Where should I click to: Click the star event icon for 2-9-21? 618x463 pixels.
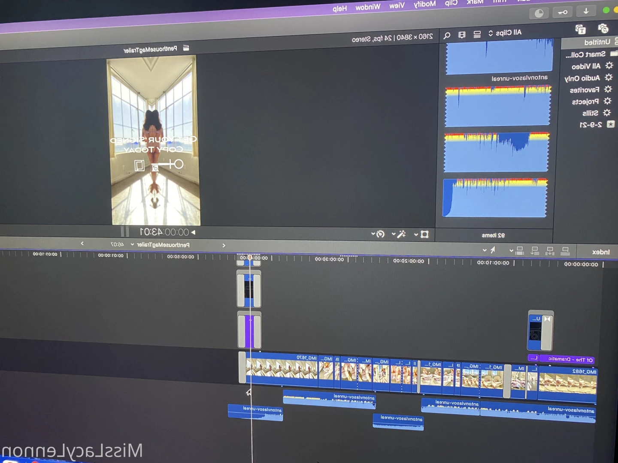[x=610, y=124]
